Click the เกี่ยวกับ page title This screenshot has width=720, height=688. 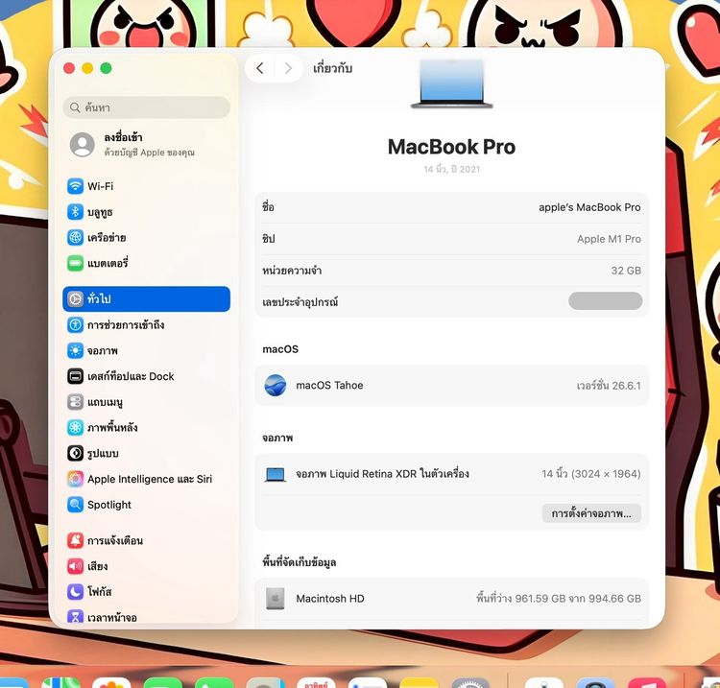pos(333,68)
